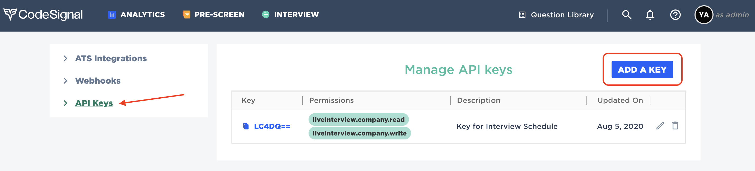The image size is (755, 171).
Task: Click the CodeSignal logo
Action: (43, 14)
